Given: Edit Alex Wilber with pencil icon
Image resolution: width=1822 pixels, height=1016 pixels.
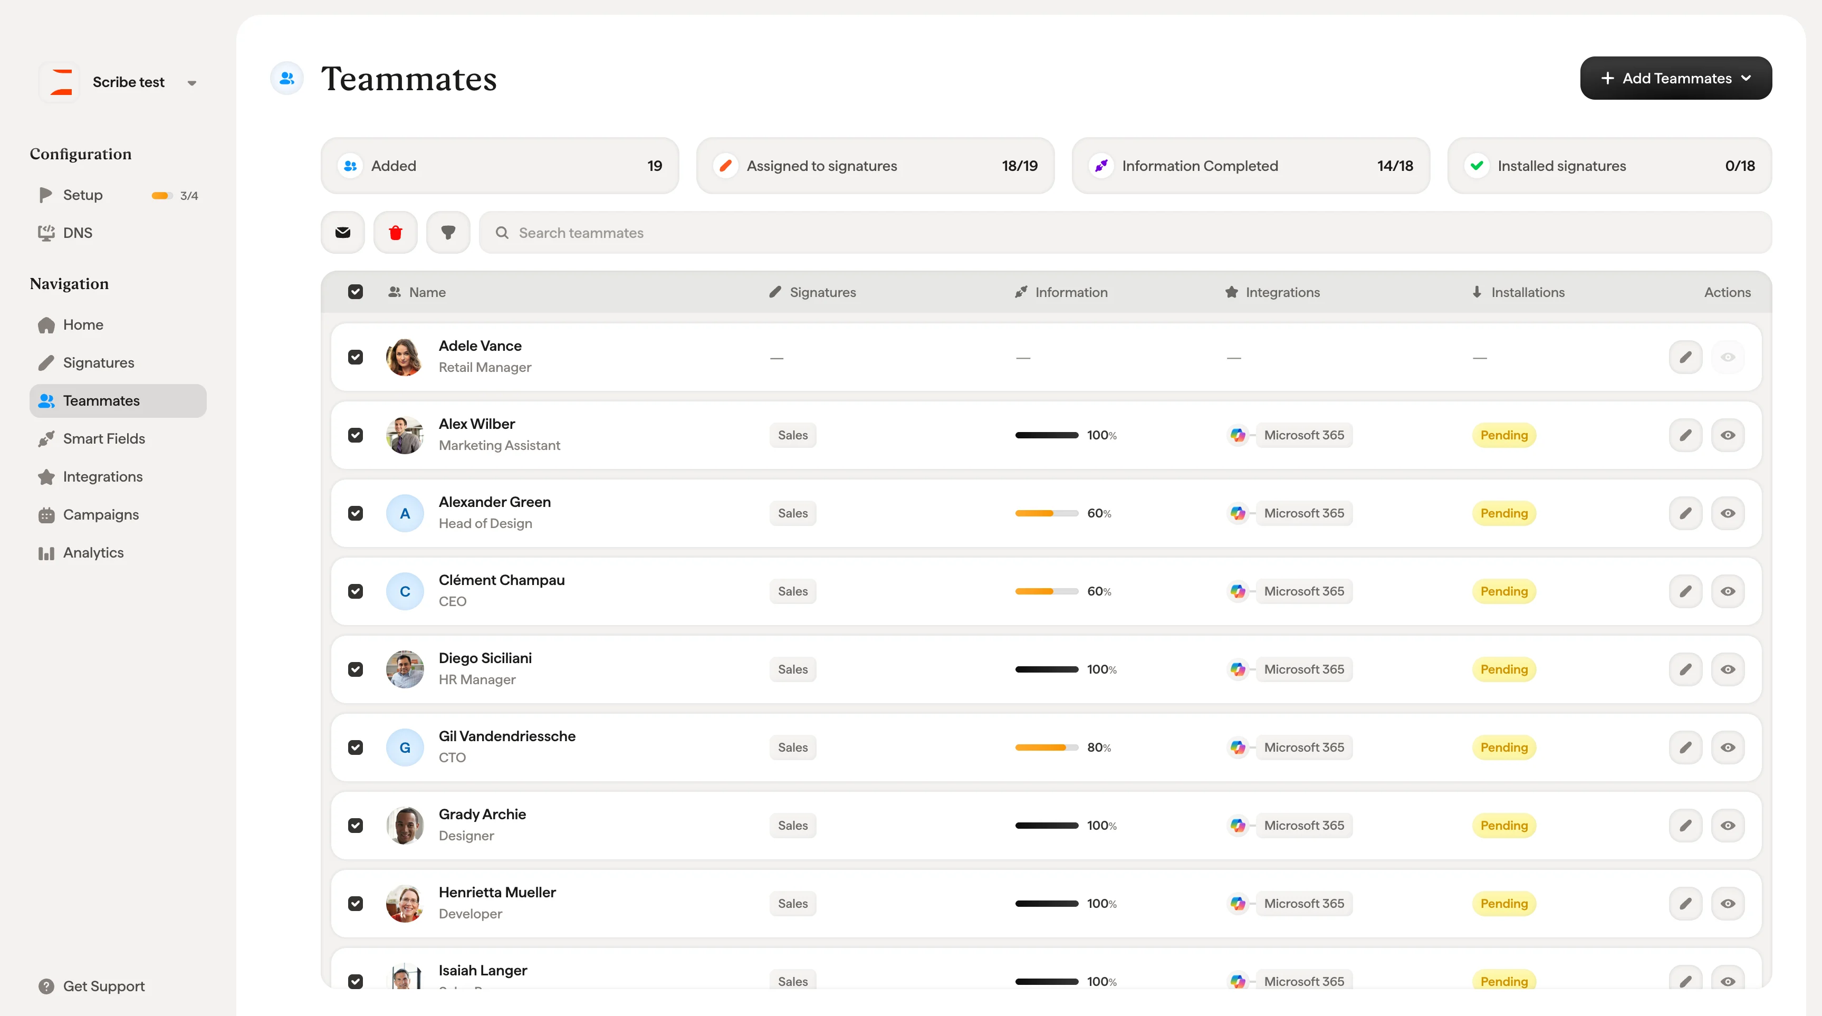Looking at the screenshot, I should 1685,435.
